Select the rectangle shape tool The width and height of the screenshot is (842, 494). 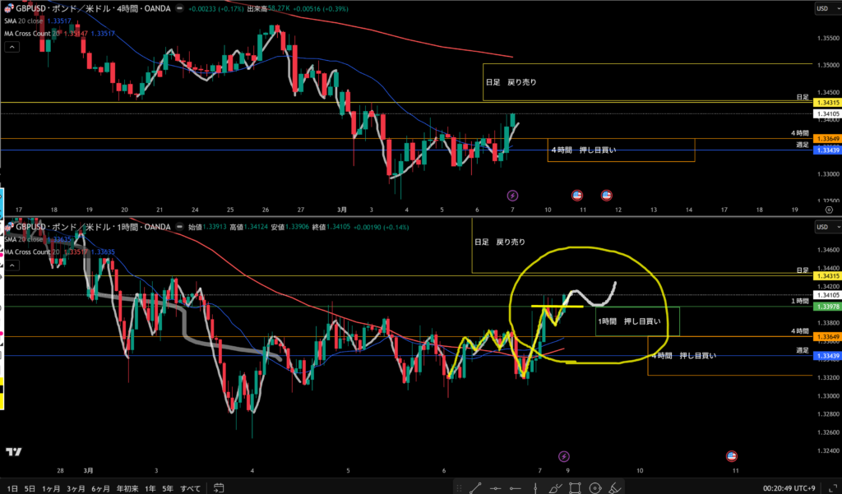pos(576,487)
